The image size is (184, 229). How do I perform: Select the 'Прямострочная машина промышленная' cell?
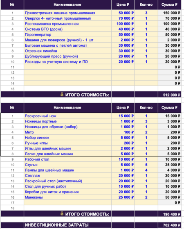pyautogui.click(x=67, y=13)
